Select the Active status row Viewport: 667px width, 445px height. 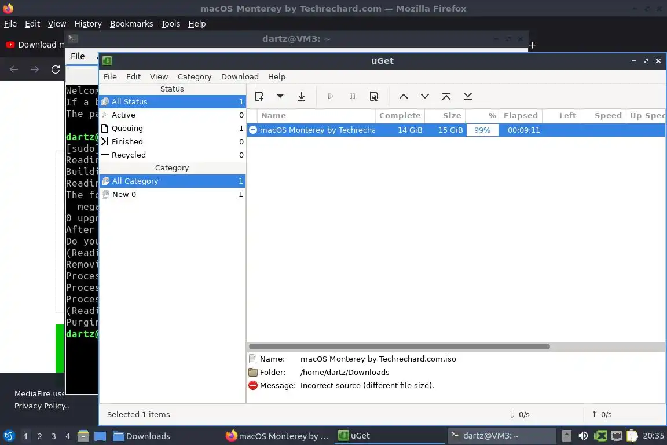click(173, 115)
